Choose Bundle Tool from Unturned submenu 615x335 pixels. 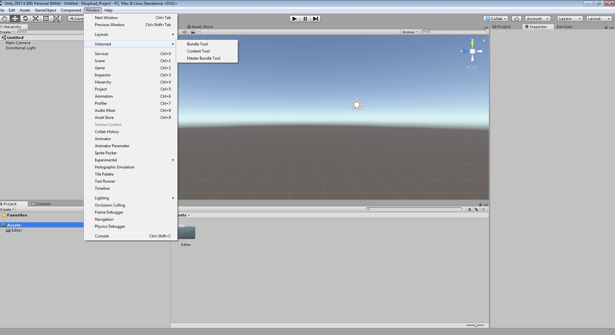(x=207, y=44)
